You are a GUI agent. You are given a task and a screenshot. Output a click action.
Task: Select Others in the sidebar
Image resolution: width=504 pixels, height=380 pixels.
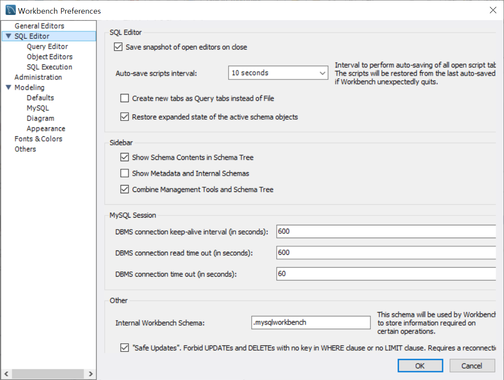[25, 149]
